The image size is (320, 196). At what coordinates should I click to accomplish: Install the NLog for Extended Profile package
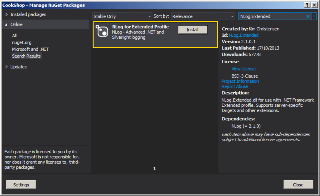pos(193,30)
